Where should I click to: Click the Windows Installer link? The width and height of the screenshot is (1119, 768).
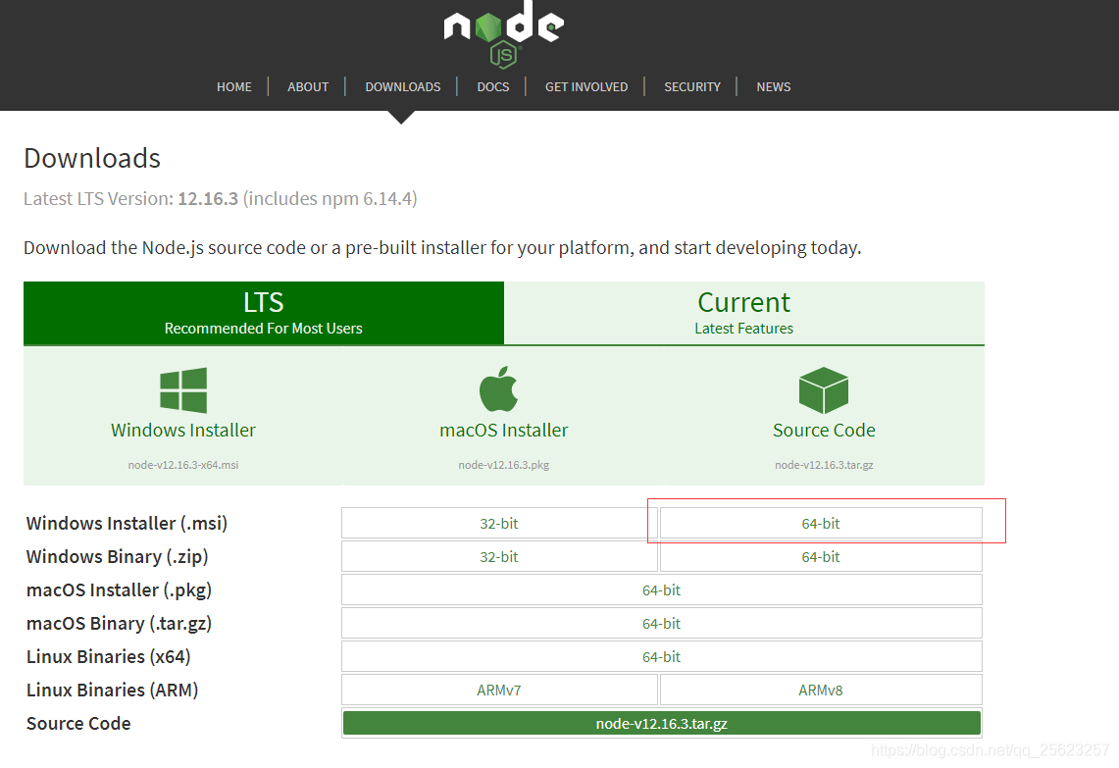(x=183, y=431)
